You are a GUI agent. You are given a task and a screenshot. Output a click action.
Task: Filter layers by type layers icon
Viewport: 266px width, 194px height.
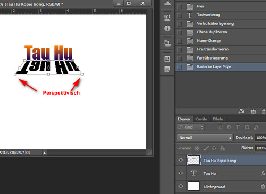tap(238, 127)
